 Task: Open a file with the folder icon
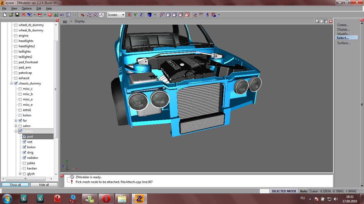coord(11,15)
